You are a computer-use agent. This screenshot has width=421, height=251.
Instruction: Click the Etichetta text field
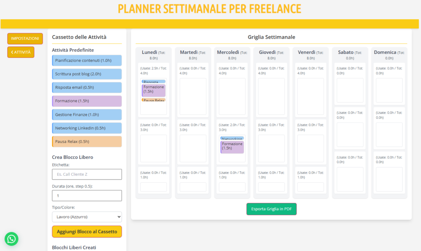(x=87, y=174)
